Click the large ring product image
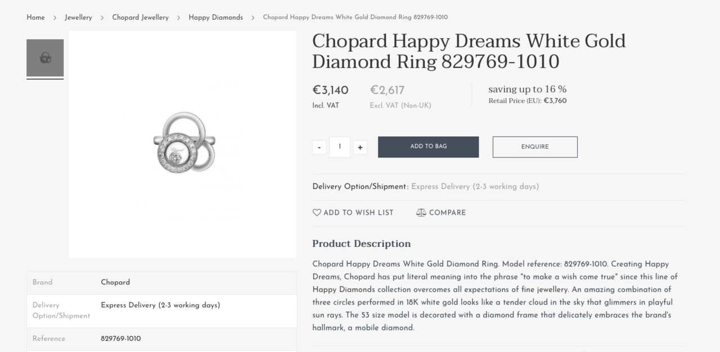 [x=182, y=144]
